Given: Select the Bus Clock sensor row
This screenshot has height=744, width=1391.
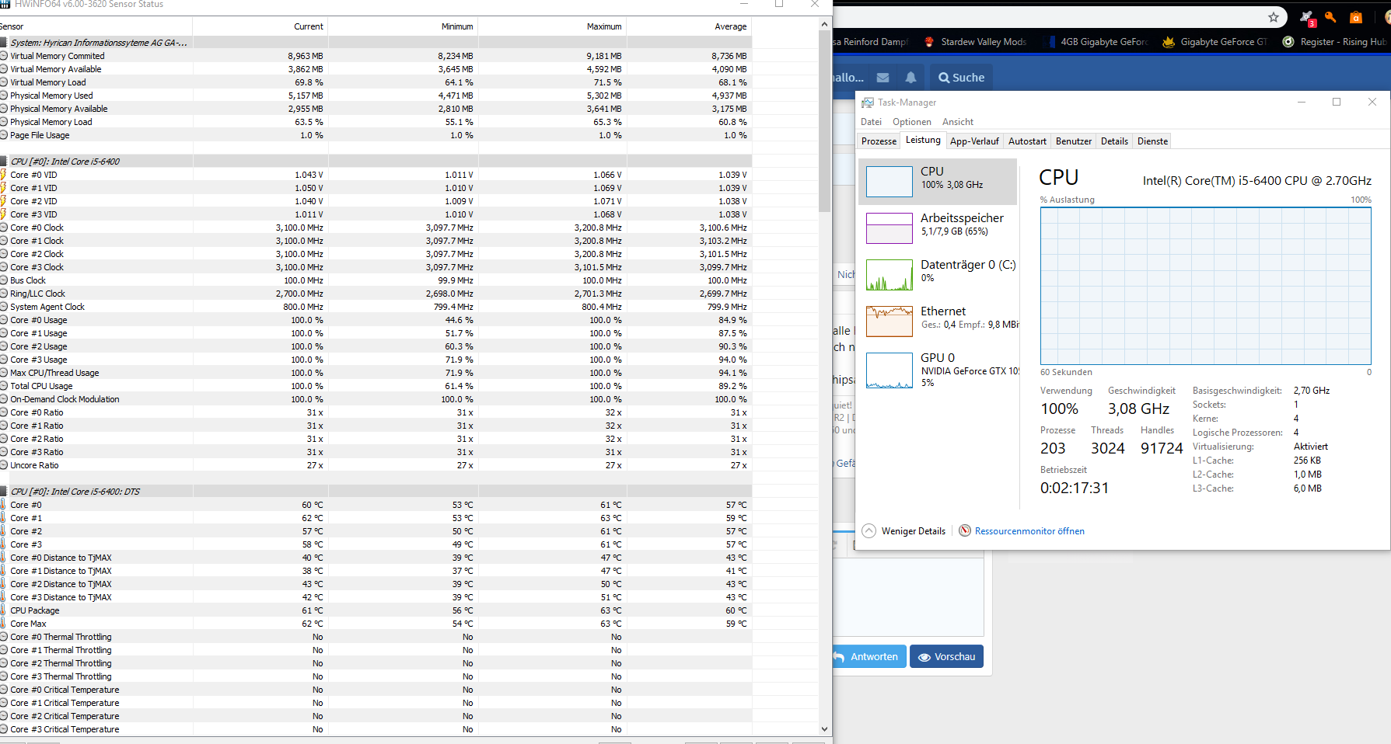Looking at the screenshot, I should (x=376, y=280).
